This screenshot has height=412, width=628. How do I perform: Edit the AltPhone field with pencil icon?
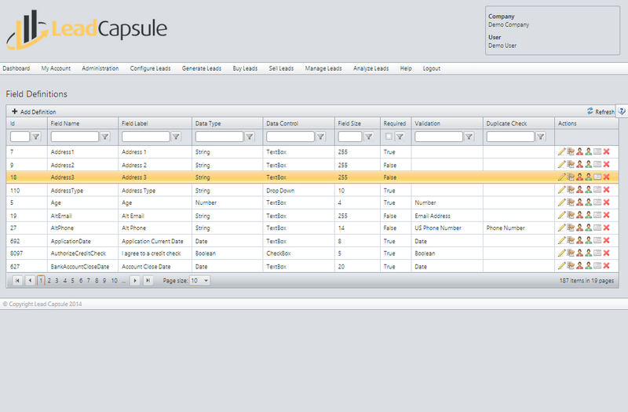(x=561, y=228)
